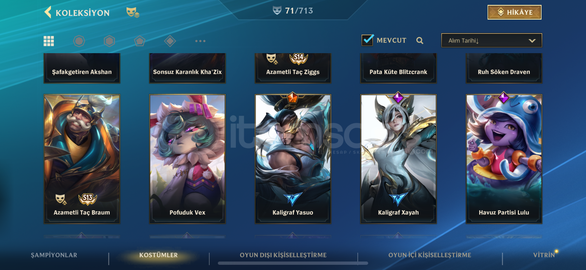This screenshot has width=586, height=270.
Task: Open the Havuz Partisi Lulu skin
Action: coord(504,159)
